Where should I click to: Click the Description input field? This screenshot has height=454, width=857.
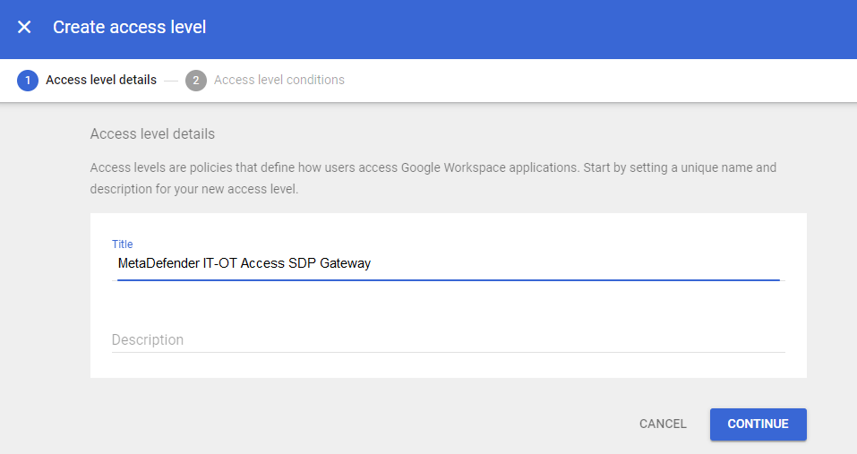448,340
